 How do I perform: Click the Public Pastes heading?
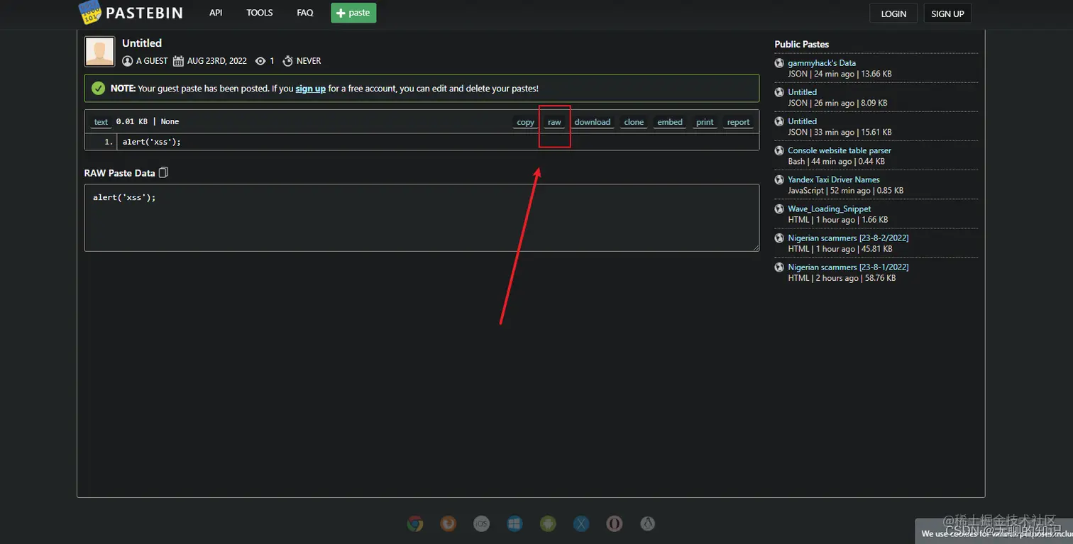pos(802,44)
